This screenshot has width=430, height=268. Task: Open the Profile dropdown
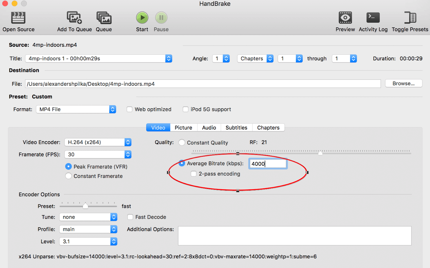coord(88,229)
